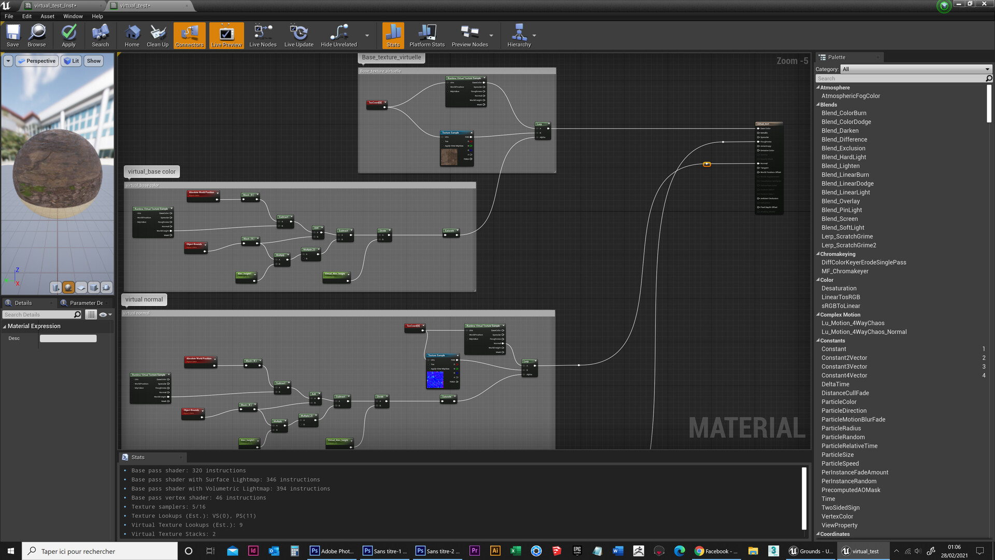Toggle Live Preview off

pos(226,35)
